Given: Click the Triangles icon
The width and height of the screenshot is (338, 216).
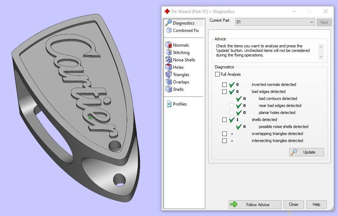Looking at the screenshot, I should pyautogui.click(x=168, y=74).
